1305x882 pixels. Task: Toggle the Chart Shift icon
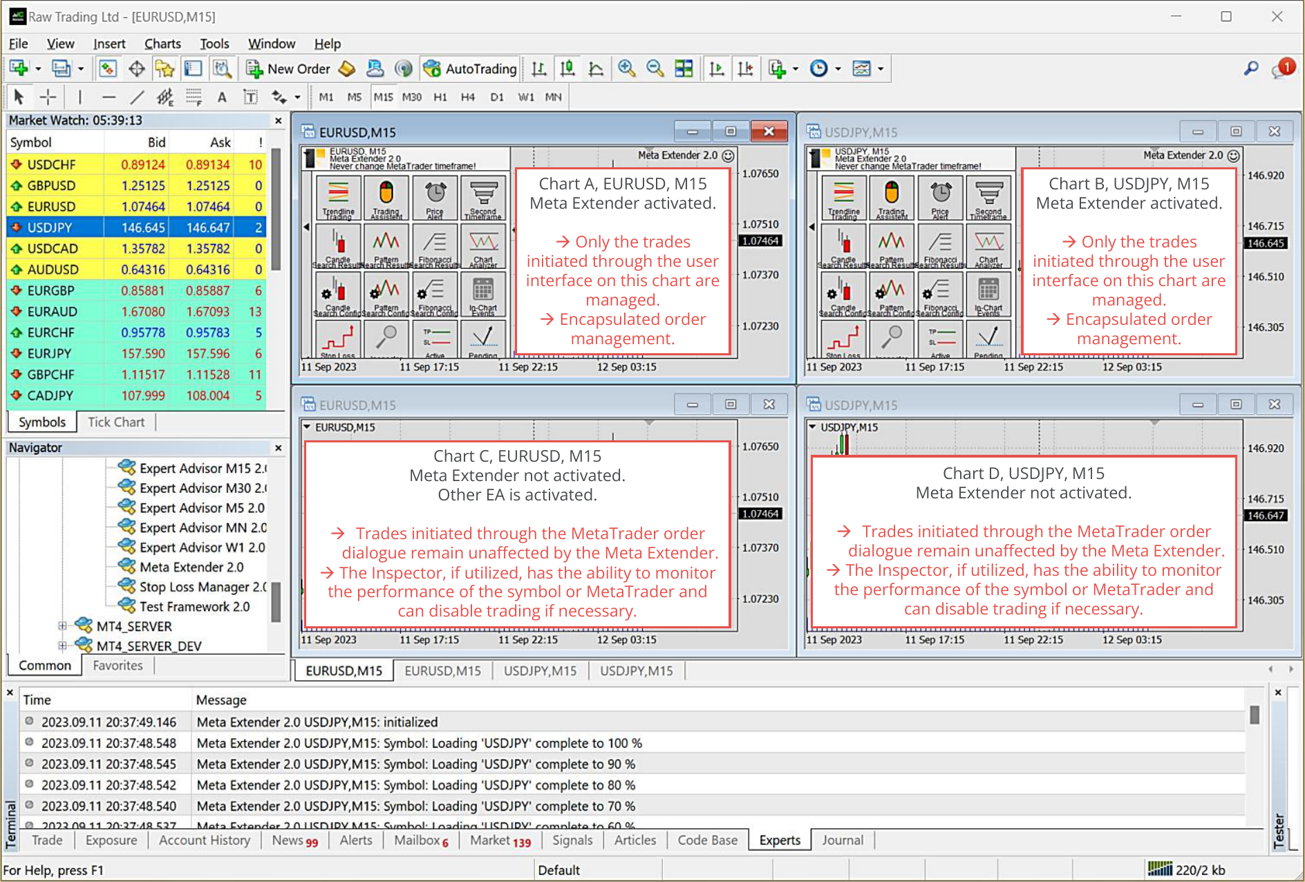coord(745,68)
